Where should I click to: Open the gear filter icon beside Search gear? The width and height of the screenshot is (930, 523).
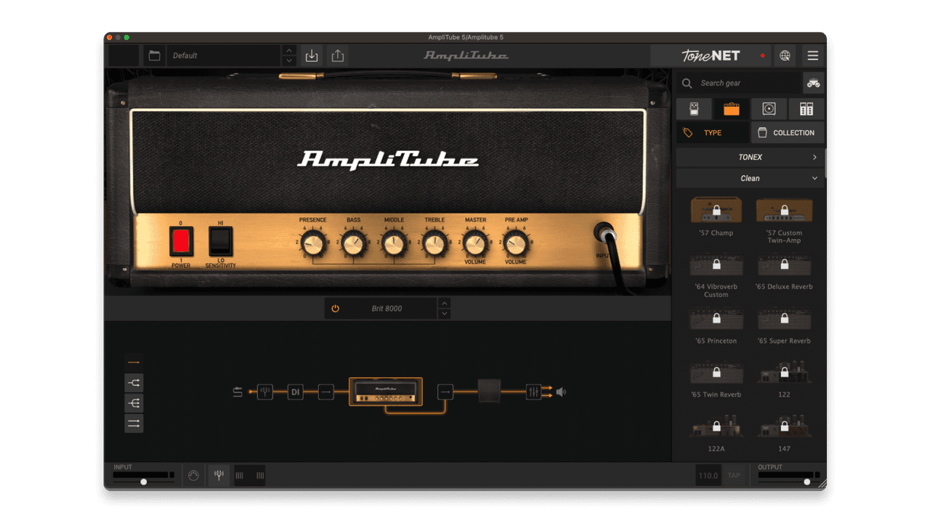tap(813, 83)
